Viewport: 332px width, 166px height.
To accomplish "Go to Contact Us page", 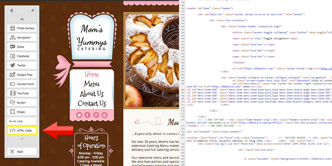I will 92,103.
